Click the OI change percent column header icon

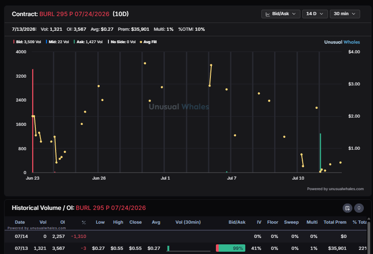click(x=84, y=222)
